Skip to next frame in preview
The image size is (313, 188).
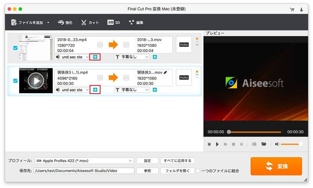(x=241, y=144)
